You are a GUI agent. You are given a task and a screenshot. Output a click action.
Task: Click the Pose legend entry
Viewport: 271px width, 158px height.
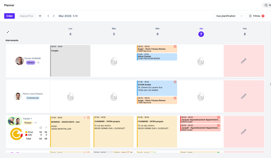coord(29,132)
